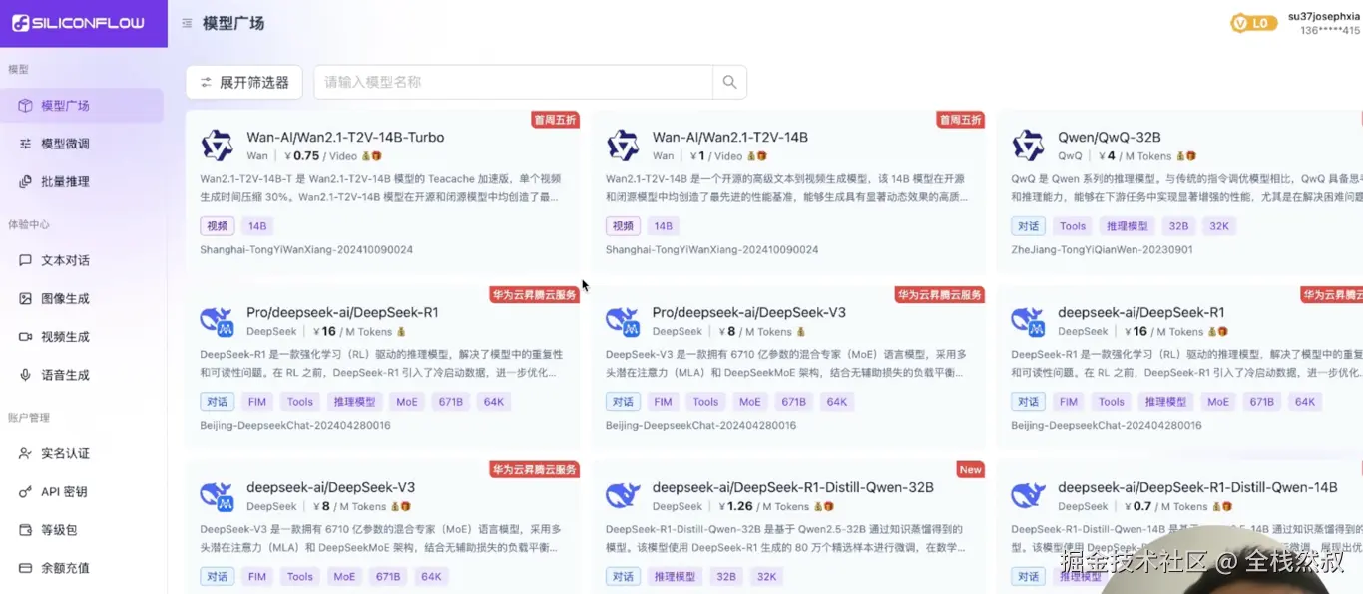Click Tools tag on deepseek-ai/DeepSeek-V3 card
This screenshot has height=594, width=1363.
tap(300, 577)
